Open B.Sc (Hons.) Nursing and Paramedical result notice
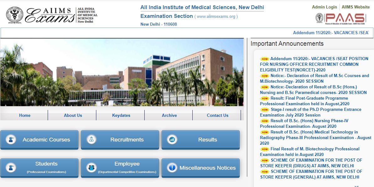Viewport: 374px width, 187px height. 313,90
